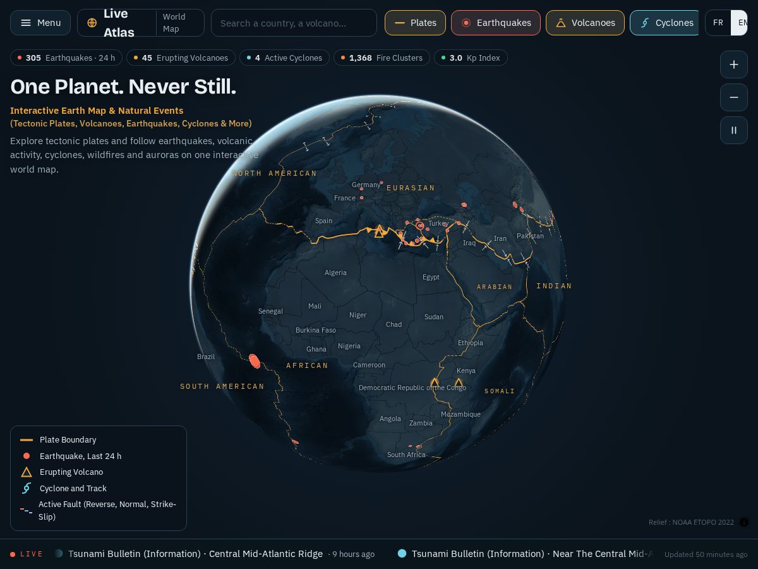Click the circled earthquake marker near Turkey
The width and height of the screenshot is (758, 569).
(419, 225)
